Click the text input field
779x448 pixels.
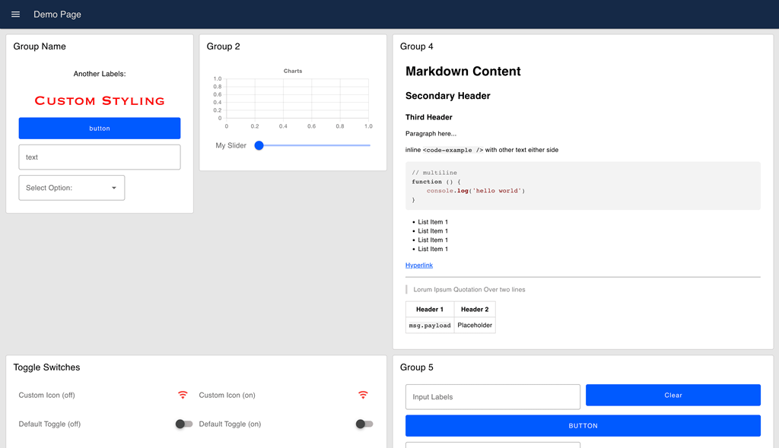[x=100, y=157]
